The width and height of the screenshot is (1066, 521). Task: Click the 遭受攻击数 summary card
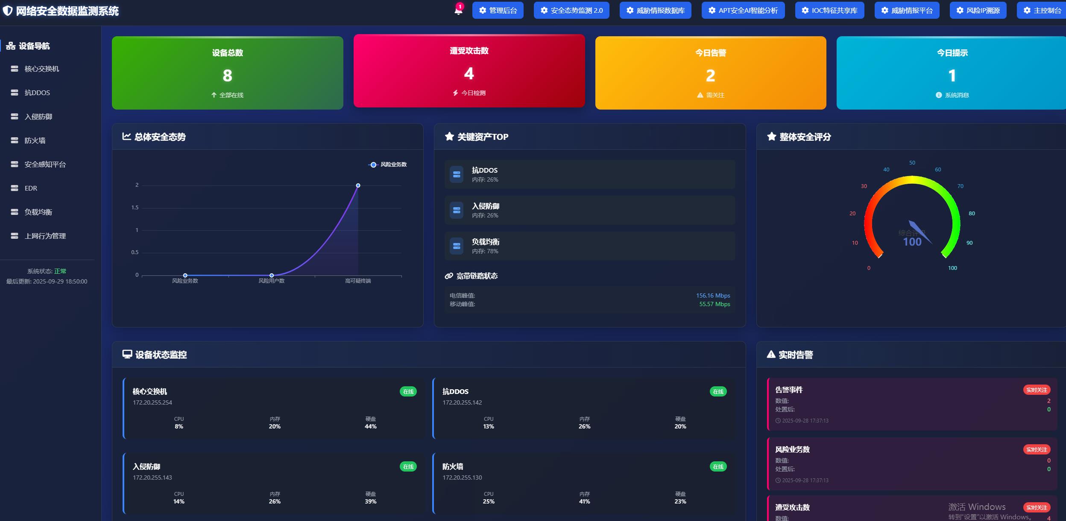click(469, 71)
